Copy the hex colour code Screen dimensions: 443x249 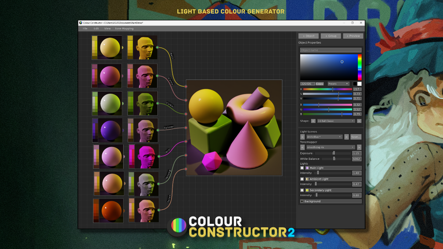tap(320, 84)
